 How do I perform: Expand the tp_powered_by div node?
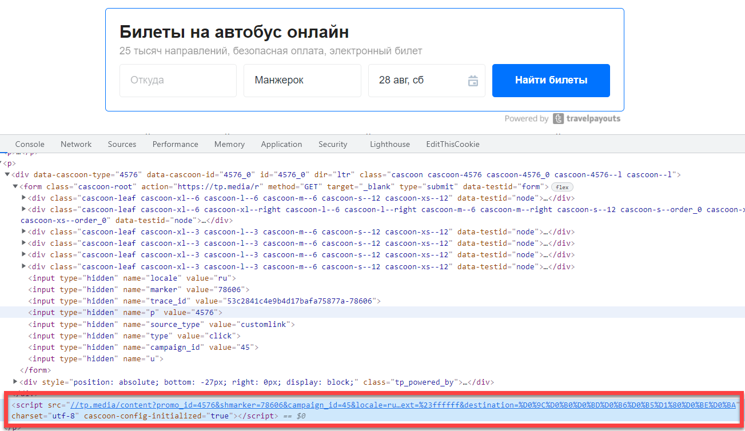click(x=15, y=382)
